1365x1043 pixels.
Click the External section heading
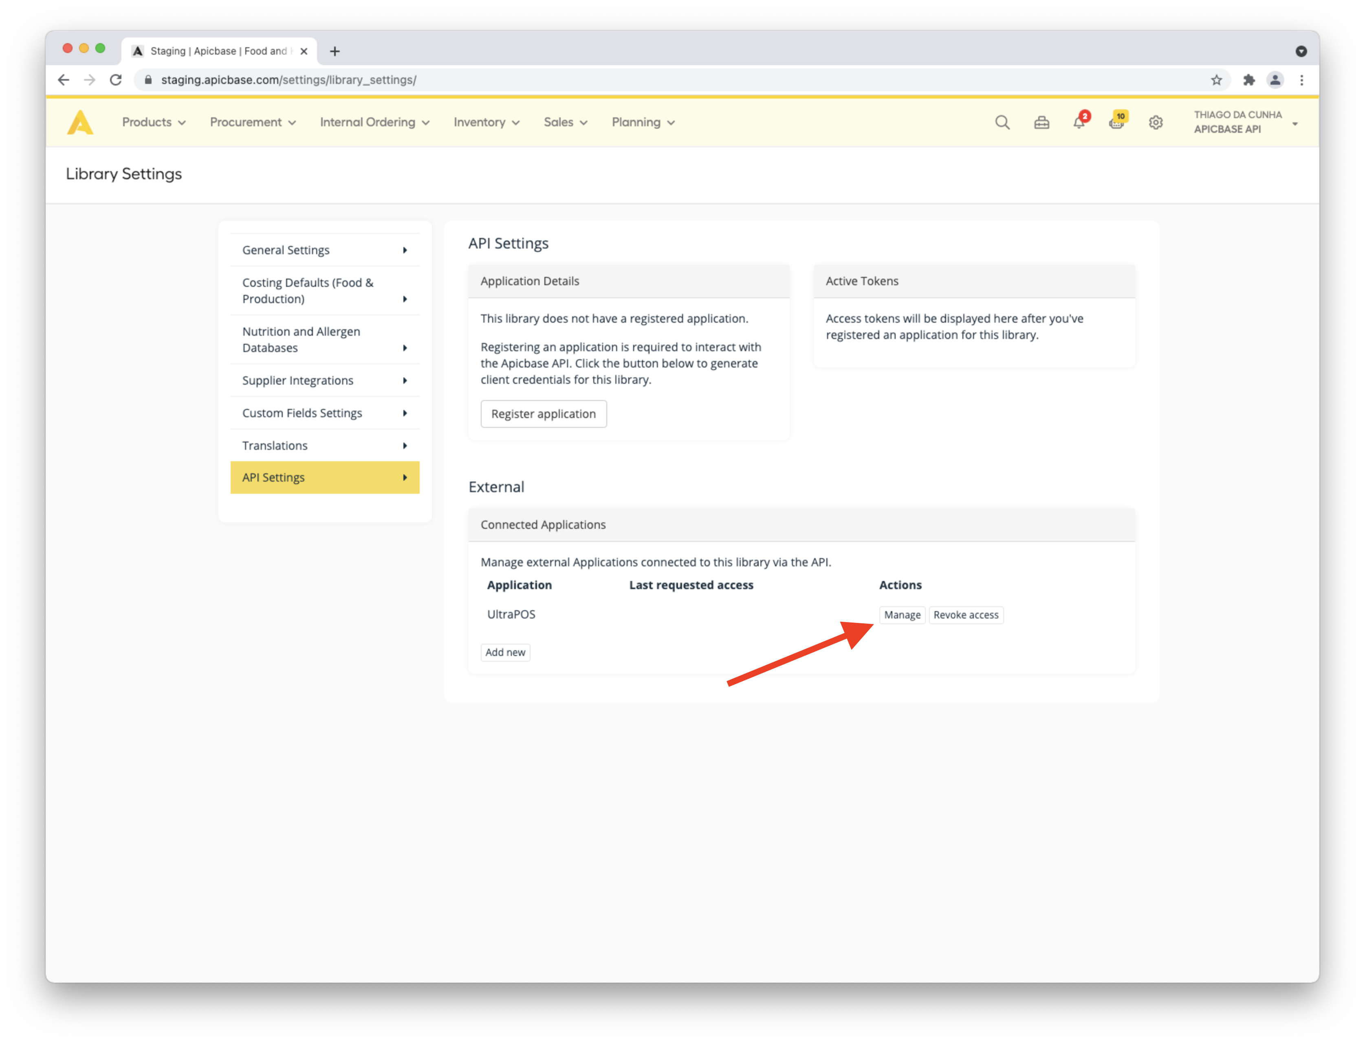(496, 487)
